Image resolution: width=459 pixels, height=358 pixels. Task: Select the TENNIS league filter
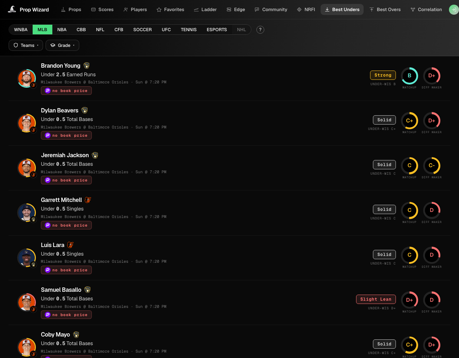[x=189, y=30]
